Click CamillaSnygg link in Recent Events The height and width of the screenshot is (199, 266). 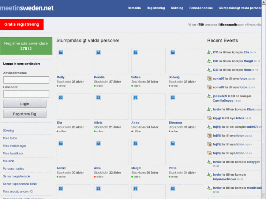[x=223, y=101]
